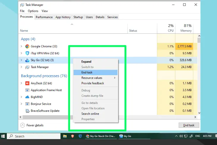Expand the Google Chrome process group
Screen dimensions: 217x145
(x=21, y=46)
